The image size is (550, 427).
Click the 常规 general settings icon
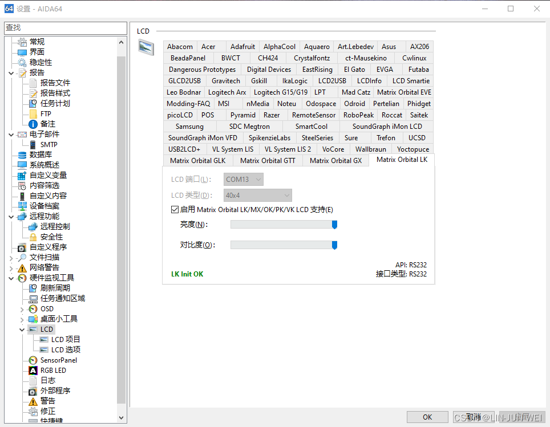pyautogui.click(x=22, y=42)
